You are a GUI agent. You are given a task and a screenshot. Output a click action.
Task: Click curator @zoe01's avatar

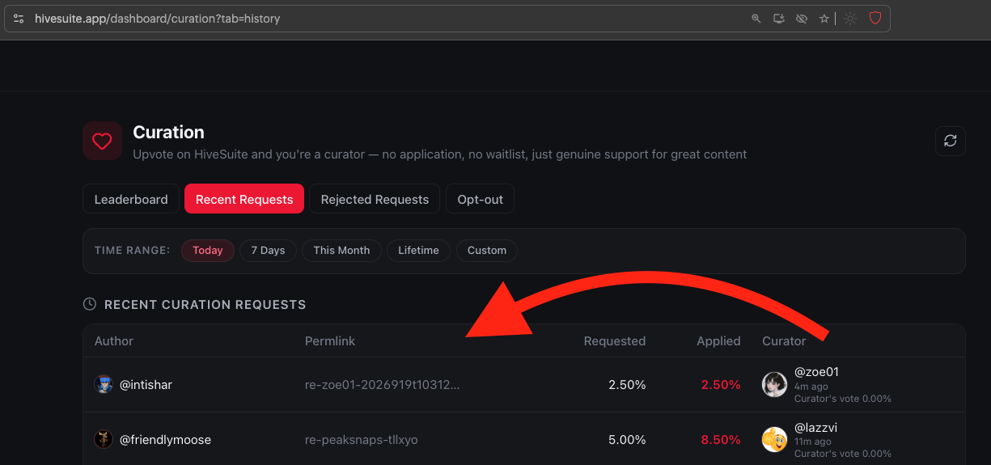coord(775,385)
